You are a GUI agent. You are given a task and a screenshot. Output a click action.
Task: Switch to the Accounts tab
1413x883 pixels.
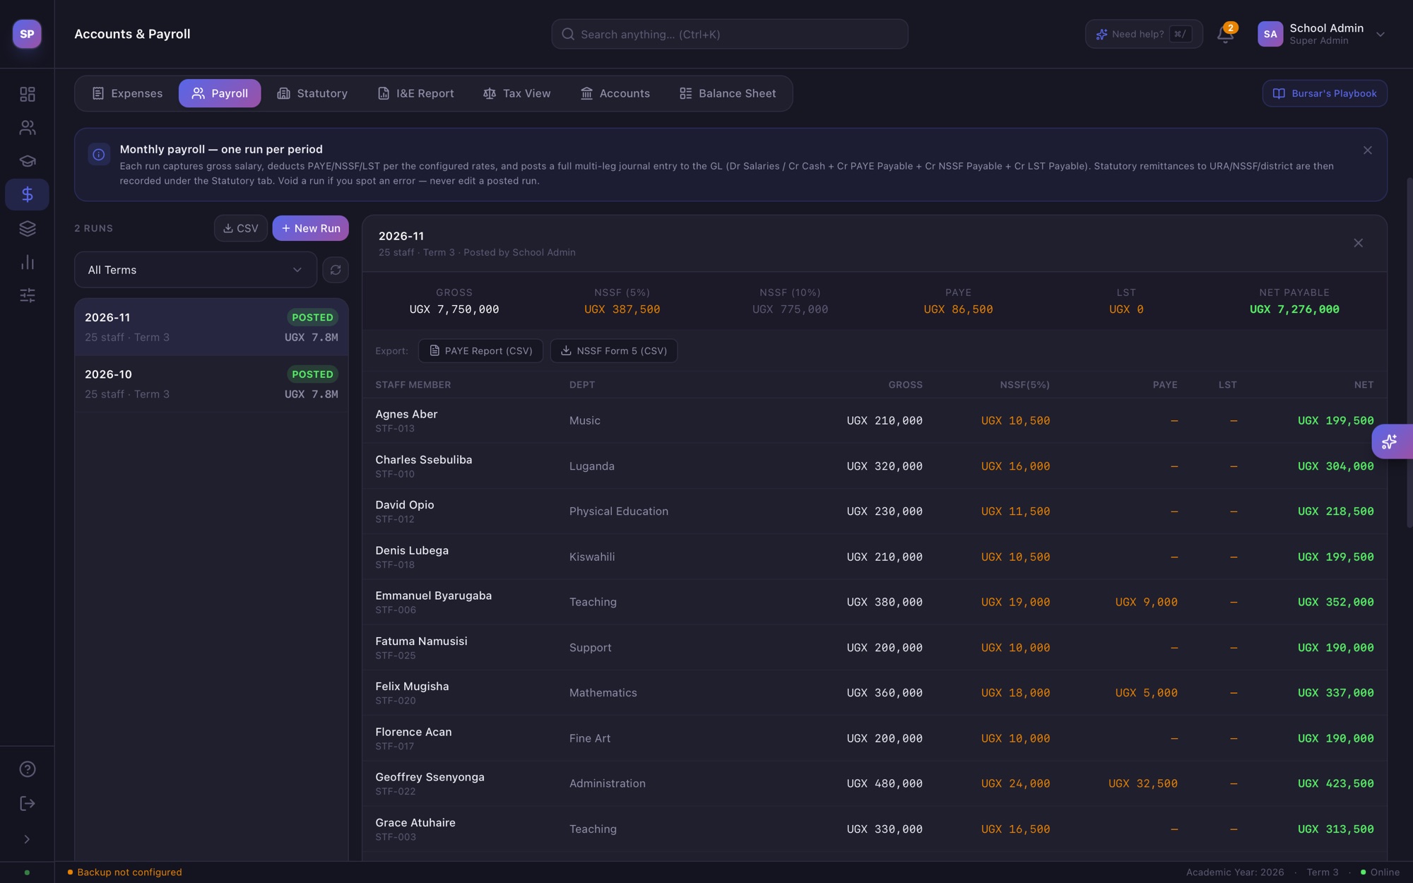(x=615, y=93)
